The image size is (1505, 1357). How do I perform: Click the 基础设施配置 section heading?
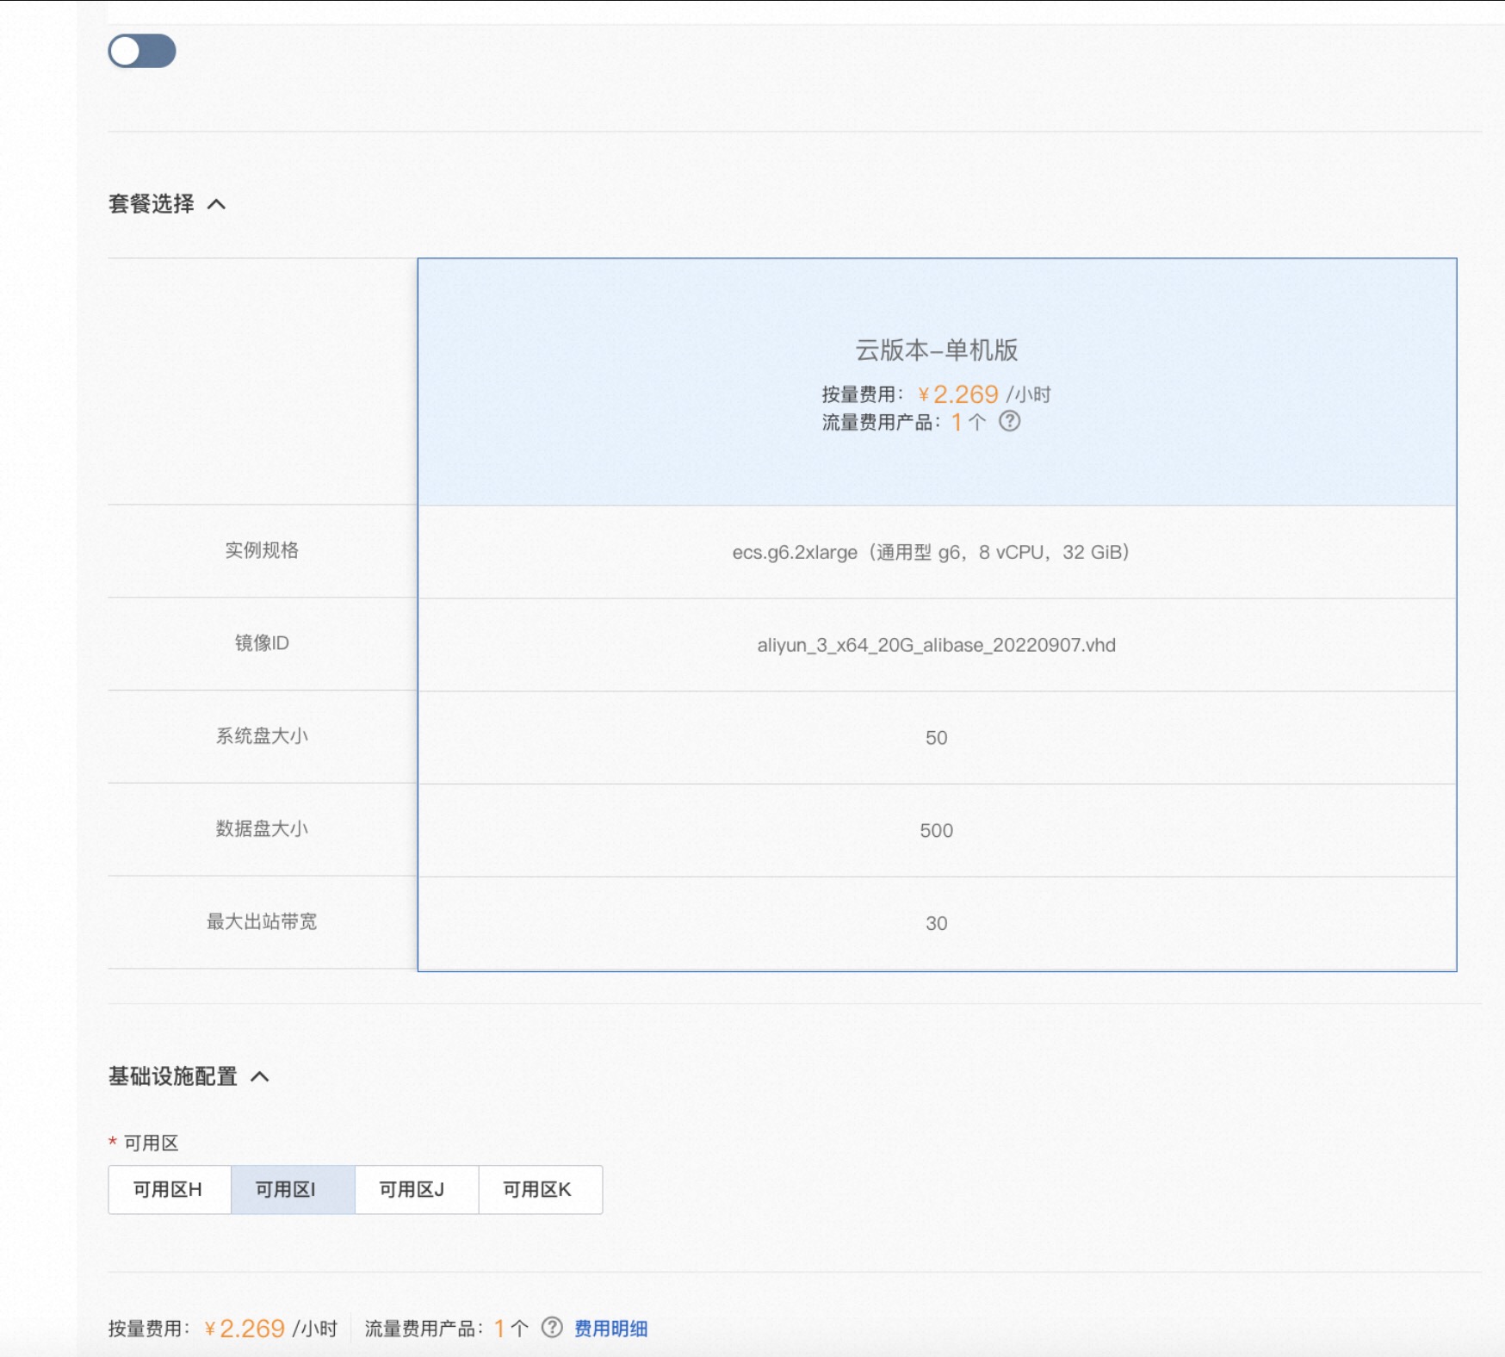173,1076
